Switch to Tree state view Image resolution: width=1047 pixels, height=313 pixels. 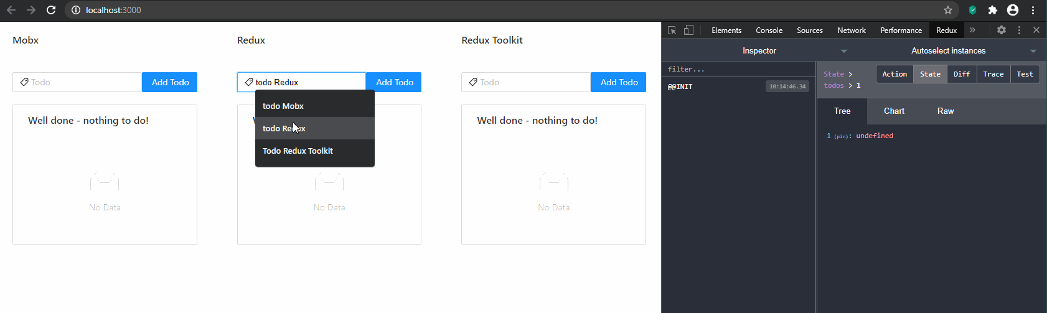[x=842, y=111]
